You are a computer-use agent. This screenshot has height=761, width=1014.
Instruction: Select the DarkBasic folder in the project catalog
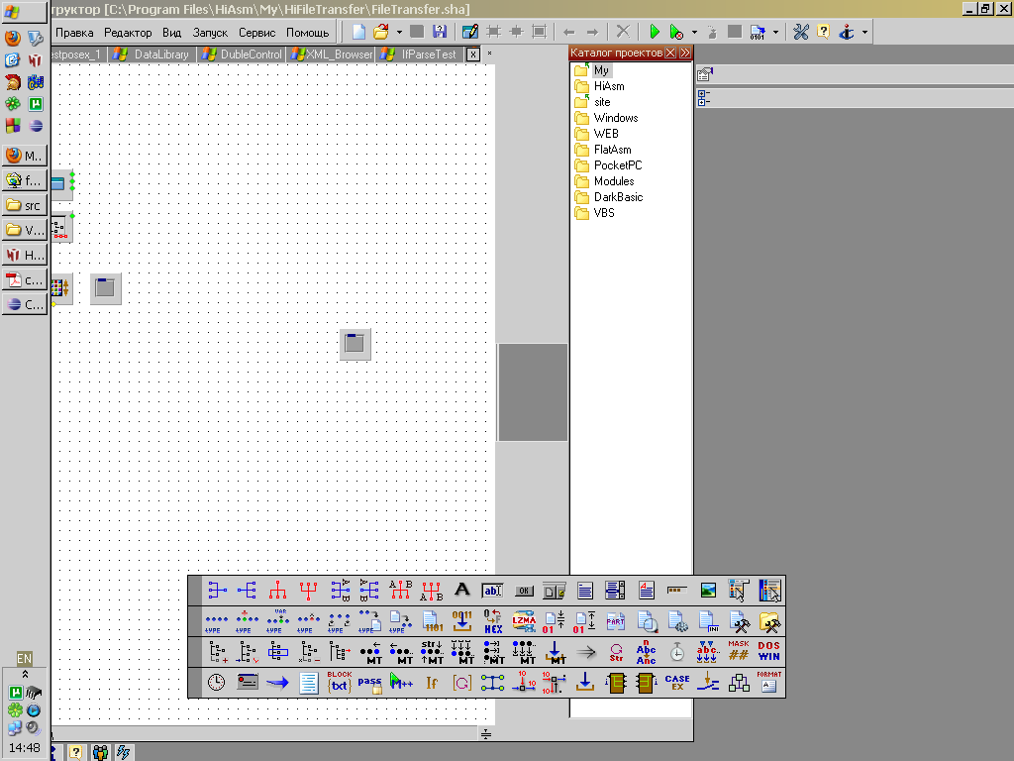618,197
